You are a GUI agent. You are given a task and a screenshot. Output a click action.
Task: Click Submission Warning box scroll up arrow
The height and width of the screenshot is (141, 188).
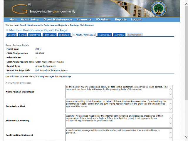tap(170, 118)
